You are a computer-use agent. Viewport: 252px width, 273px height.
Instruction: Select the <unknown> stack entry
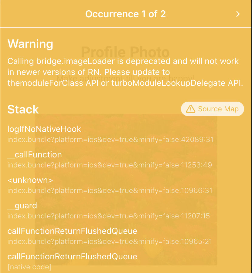click(x=30, y=180)
